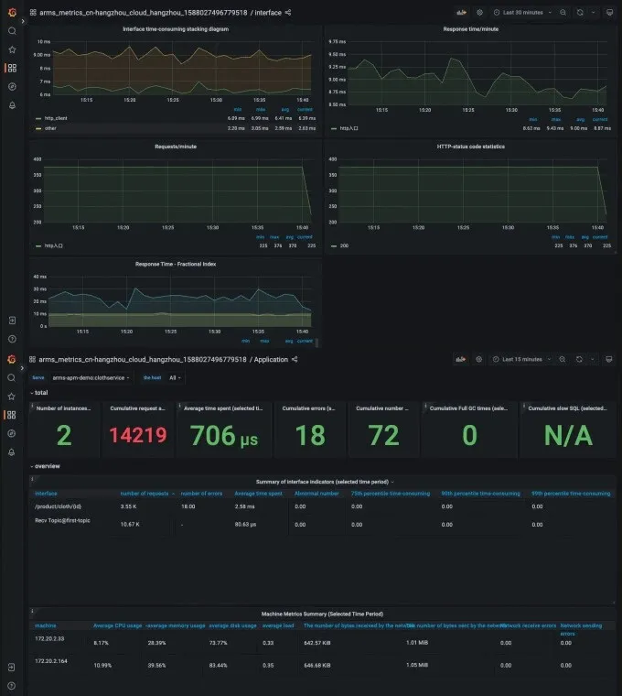622x696 pixels.
Task: Open Grafana home logo in Application dashboard
Action: pyautogui.click(x=12, y=359)
